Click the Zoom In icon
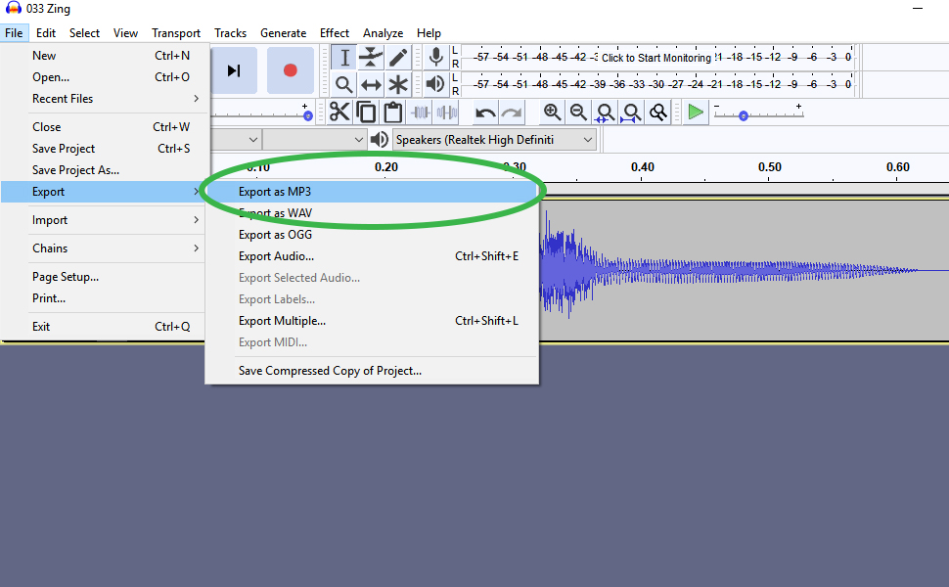The width and height of the screenshot is (949, 587). point(552,112)
